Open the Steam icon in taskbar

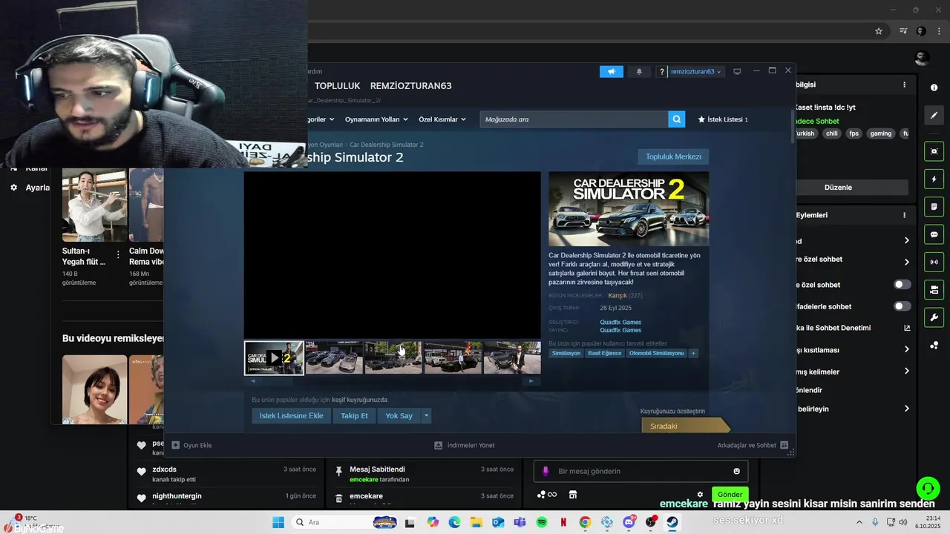click(672, 522)
